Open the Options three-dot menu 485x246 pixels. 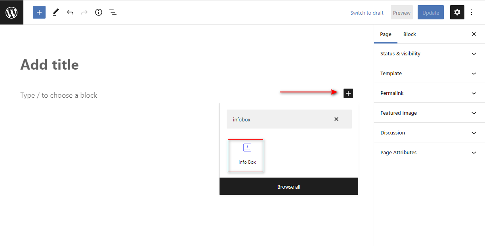click(x=472, y=12)
